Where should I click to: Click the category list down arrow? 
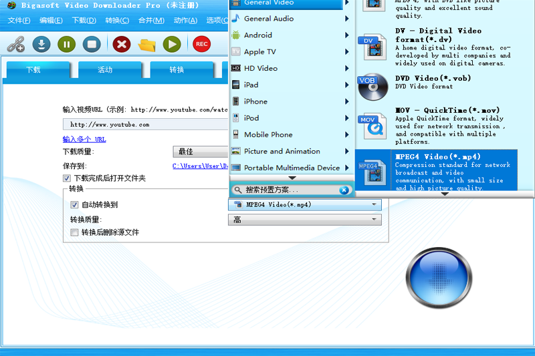click(292, 178)
